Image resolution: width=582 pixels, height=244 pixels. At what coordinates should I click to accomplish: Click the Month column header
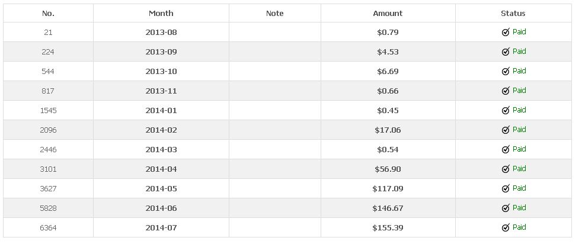(161, 14)
